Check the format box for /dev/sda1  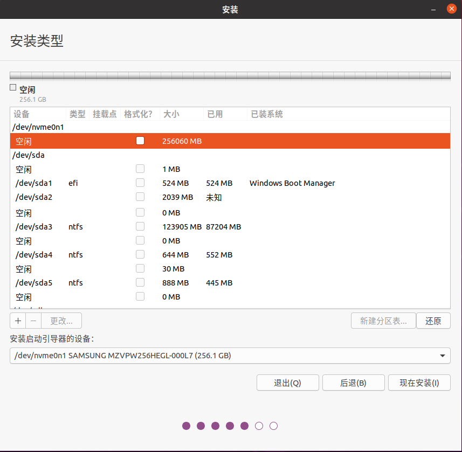140,183
